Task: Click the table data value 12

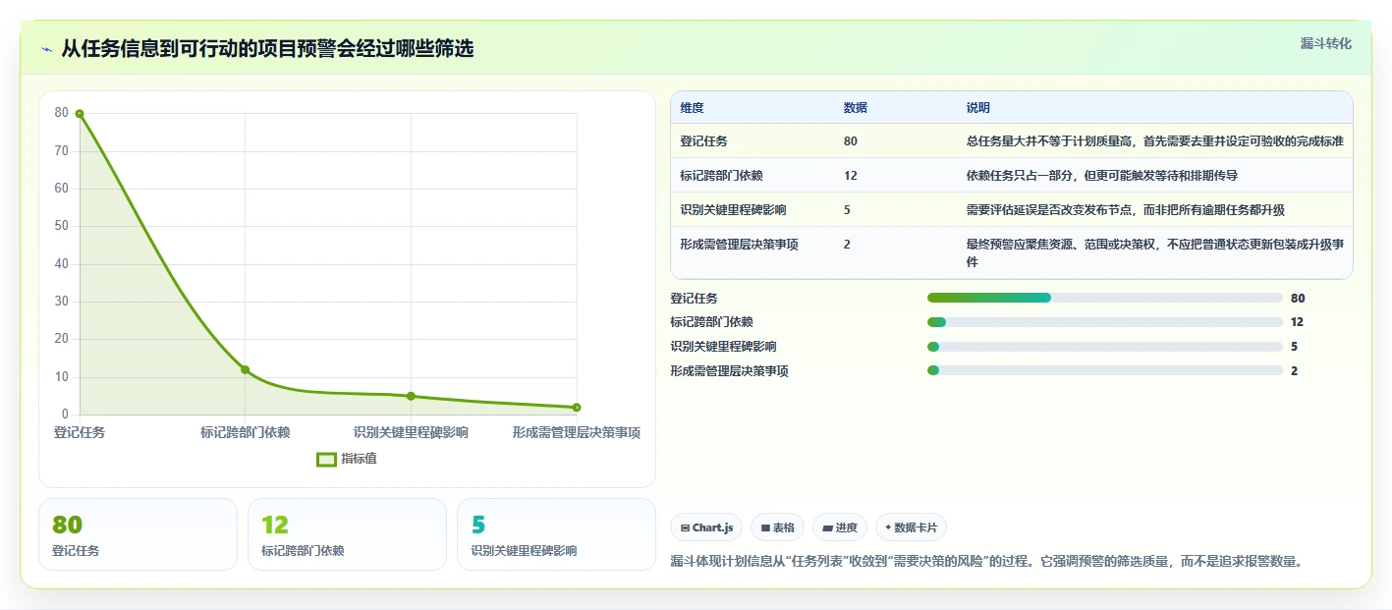Action: click(850, 176)
